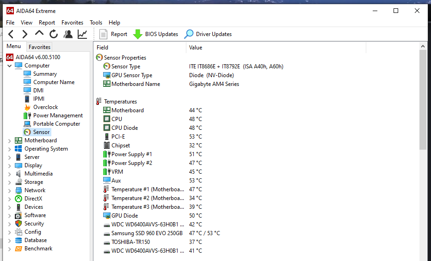Check for Driver Updates
The width and height of the screenshot is (431, 261).
pos(208,34)
